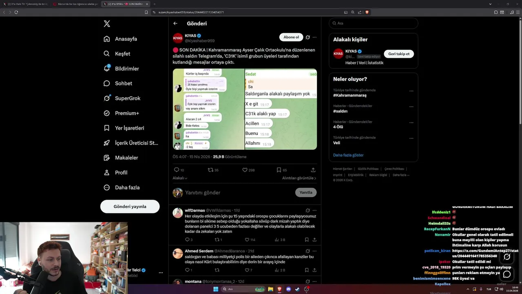Open more options on KIYAS post

(314, 37)
